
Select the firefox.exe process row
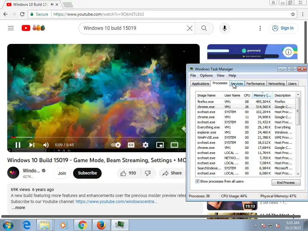(245, 102)
